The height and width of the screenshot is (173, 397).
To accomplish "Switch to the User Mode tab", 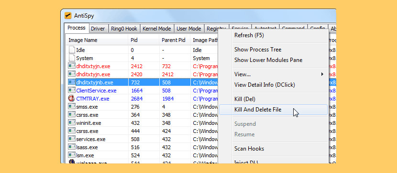I will [189, 29].
